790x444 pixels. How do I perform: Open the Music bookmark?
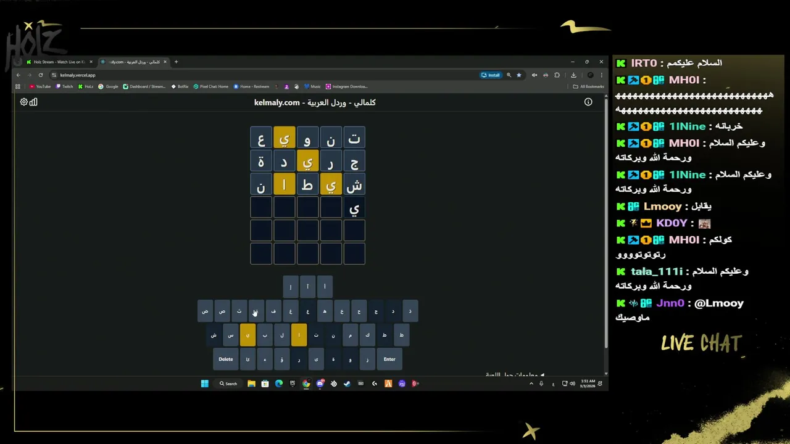pos(312,86)
